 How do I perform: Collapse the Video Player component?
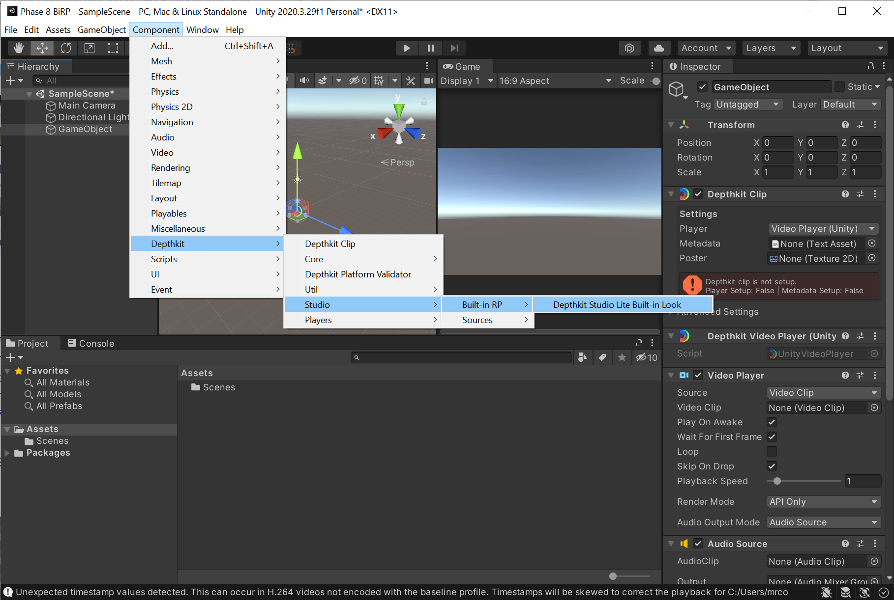pos(671,375)
